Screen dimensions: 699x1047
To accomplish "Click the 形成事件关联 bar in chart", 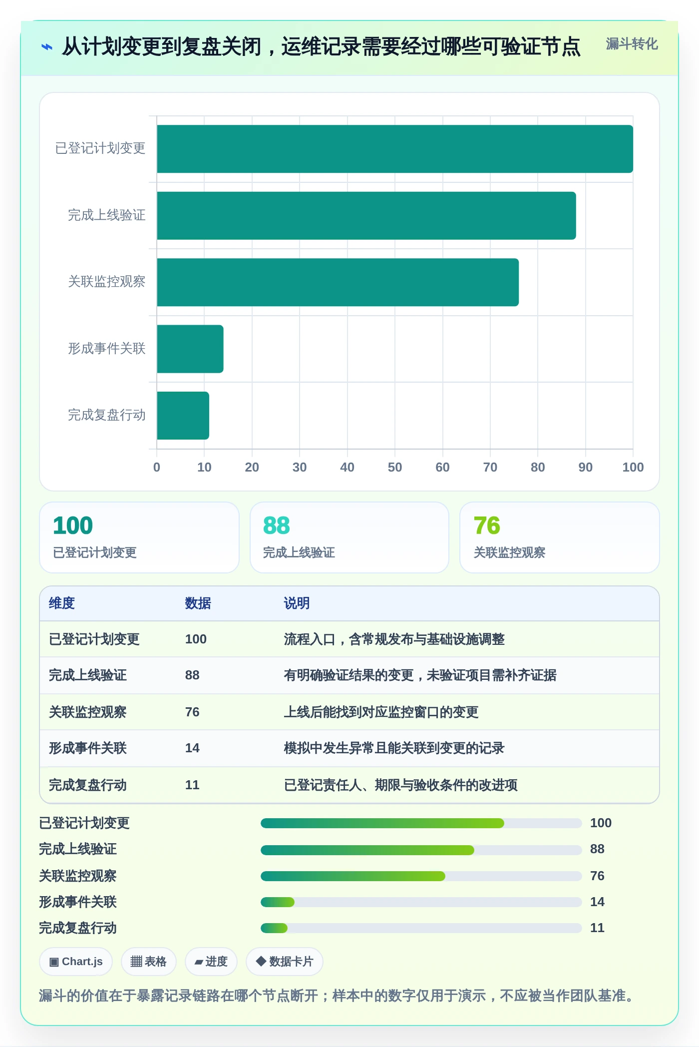I will pyautogui.click(x=190, y=349).
